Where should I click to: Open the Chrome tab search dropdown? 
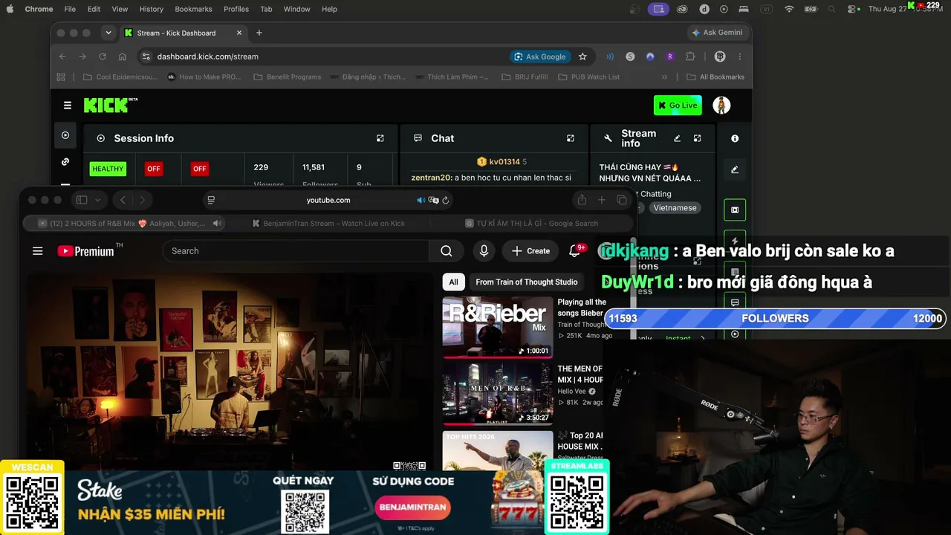tap(108, 33)
